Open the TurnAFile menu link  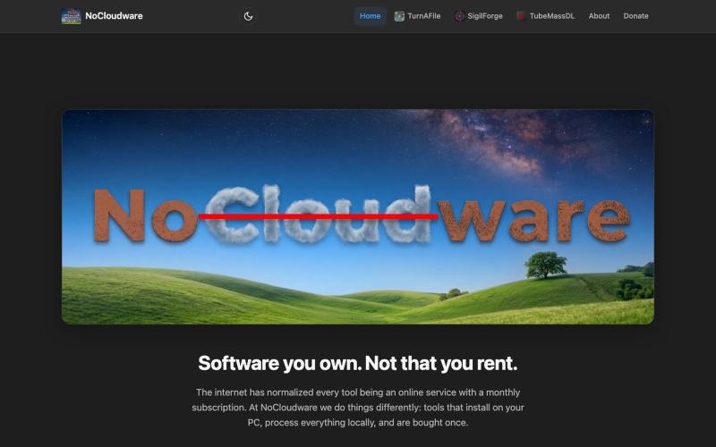[x=423, y=16]
